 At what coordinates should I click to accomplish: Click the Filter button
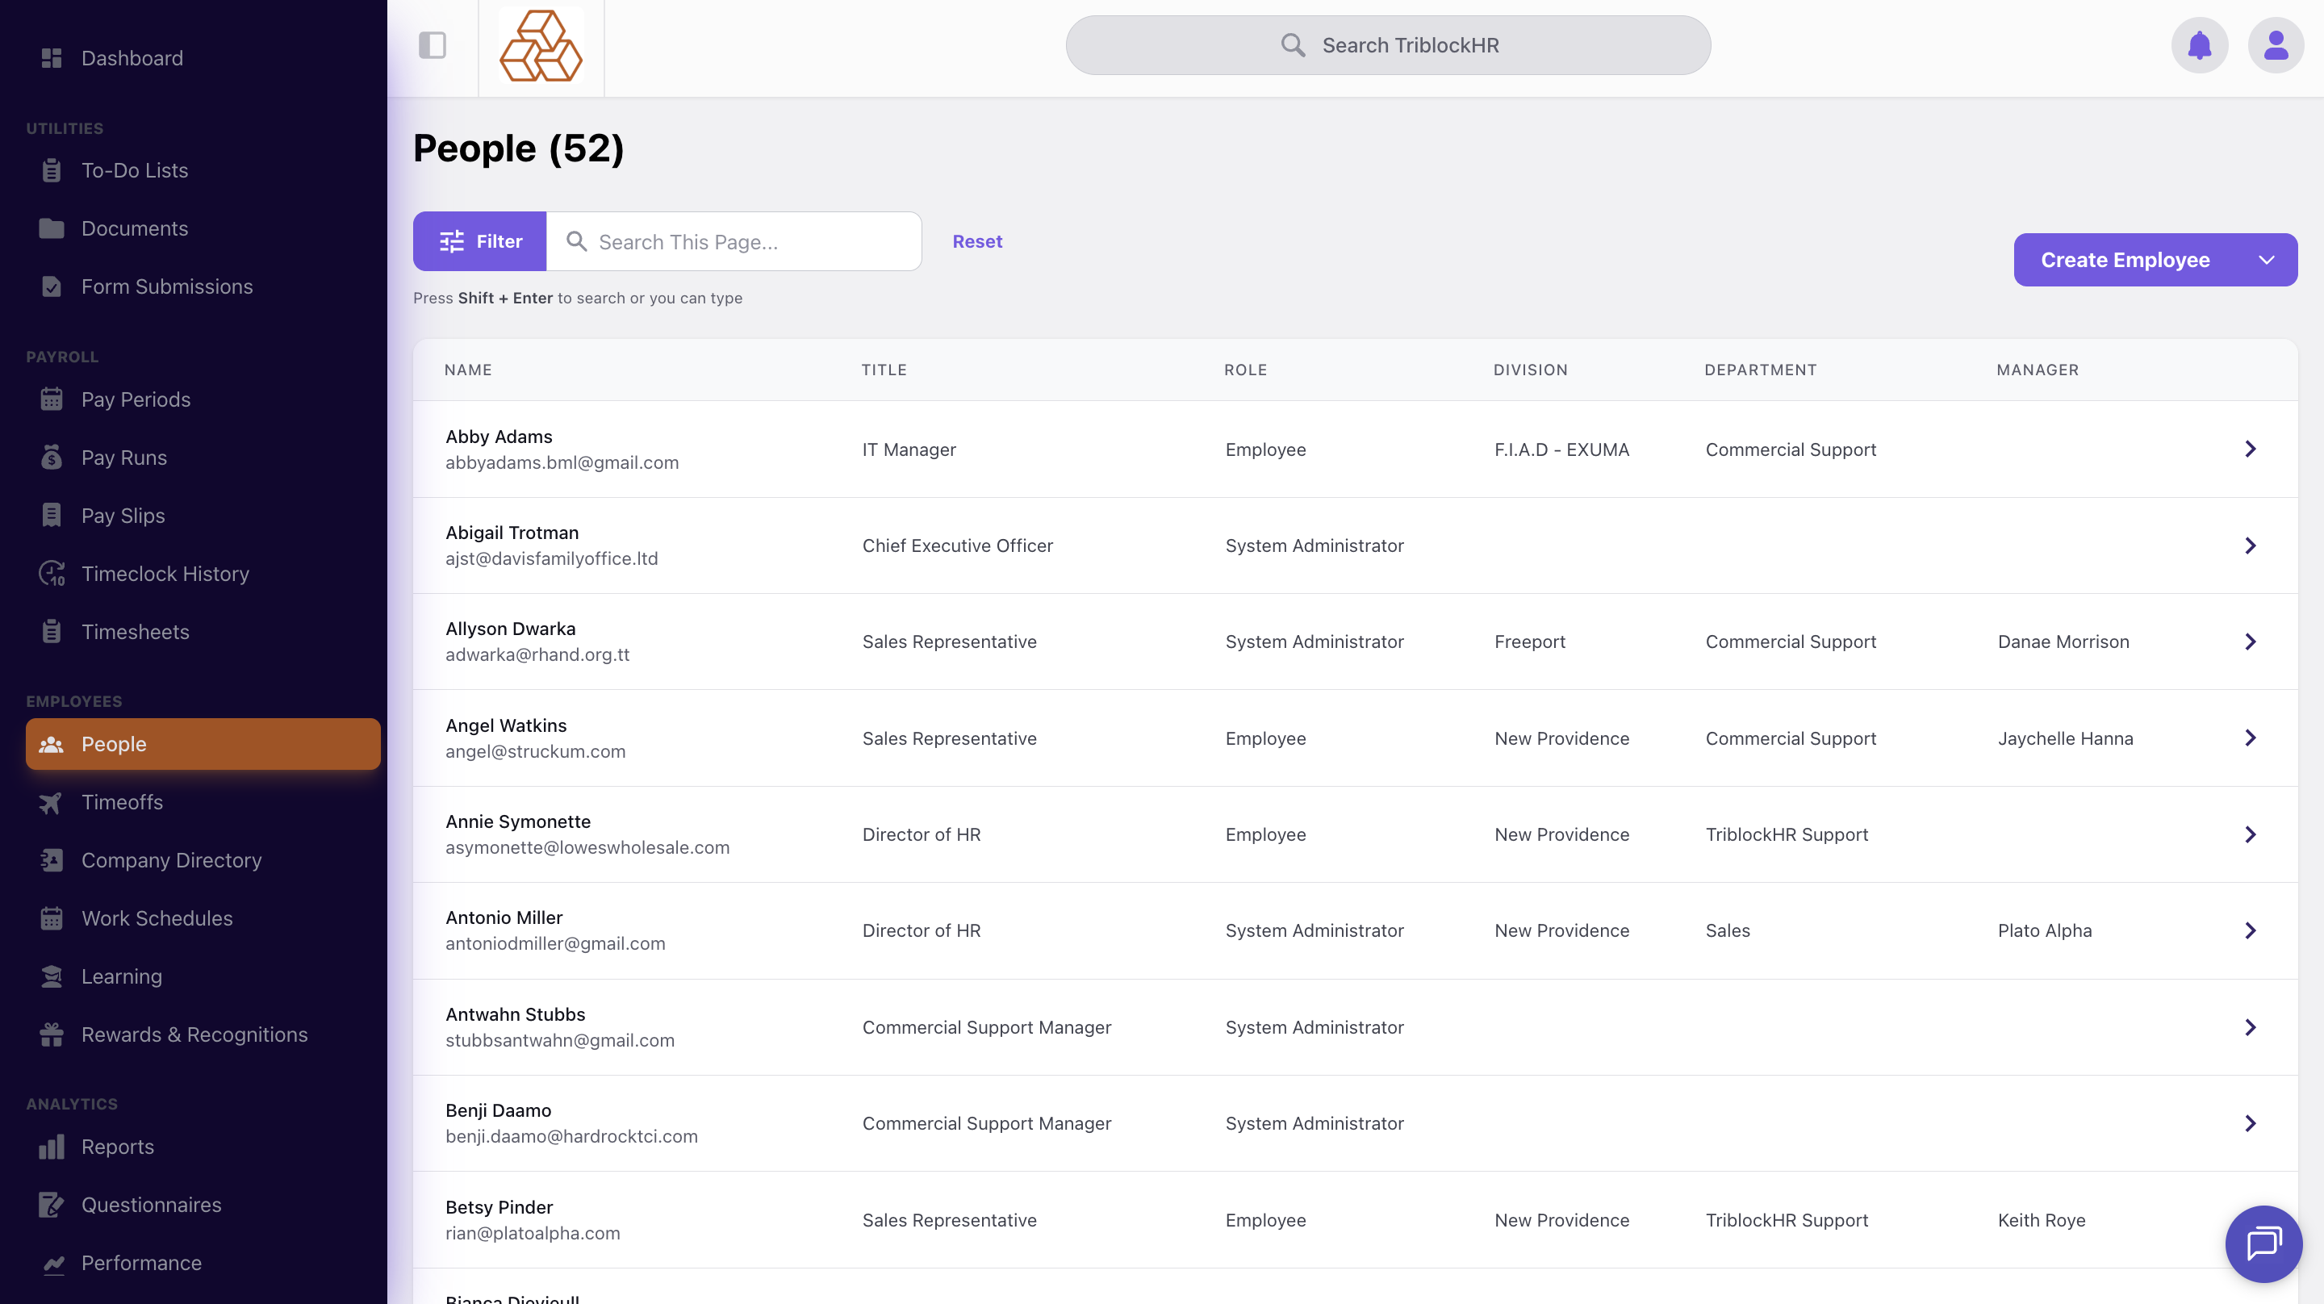pyautogui.click(x=480, y=241)
